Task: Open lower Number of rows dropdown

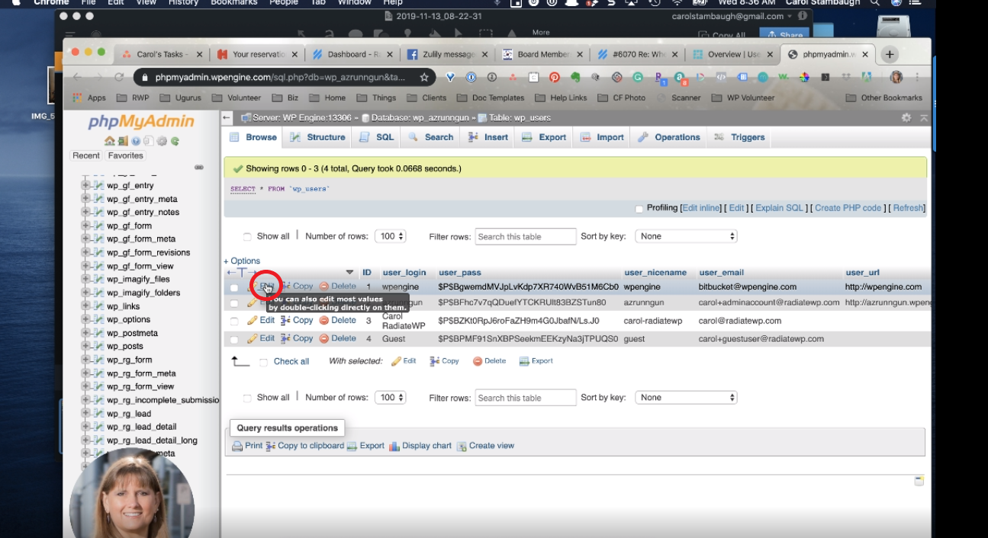Action: tap(390, 397)
